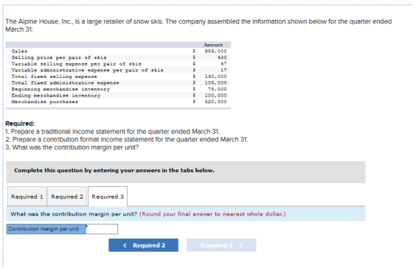Open the Required 1 tab
This screenshot has height=268, width=413.
pyautogui.click(x=27, y=197)
